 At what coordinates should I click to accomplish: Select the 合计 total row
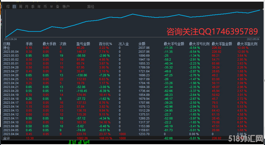(6, 138)
